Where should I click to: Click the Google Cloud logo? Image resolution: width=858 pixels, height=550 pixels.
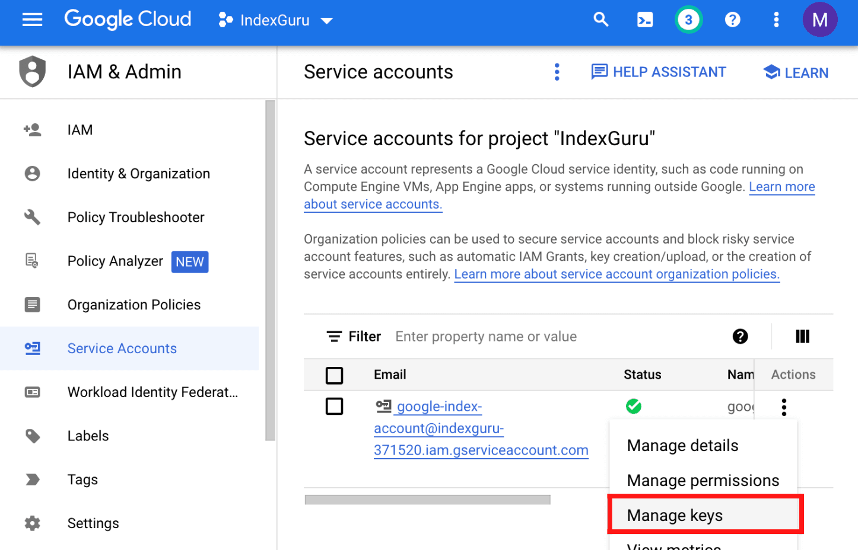[x=128, y=20]
